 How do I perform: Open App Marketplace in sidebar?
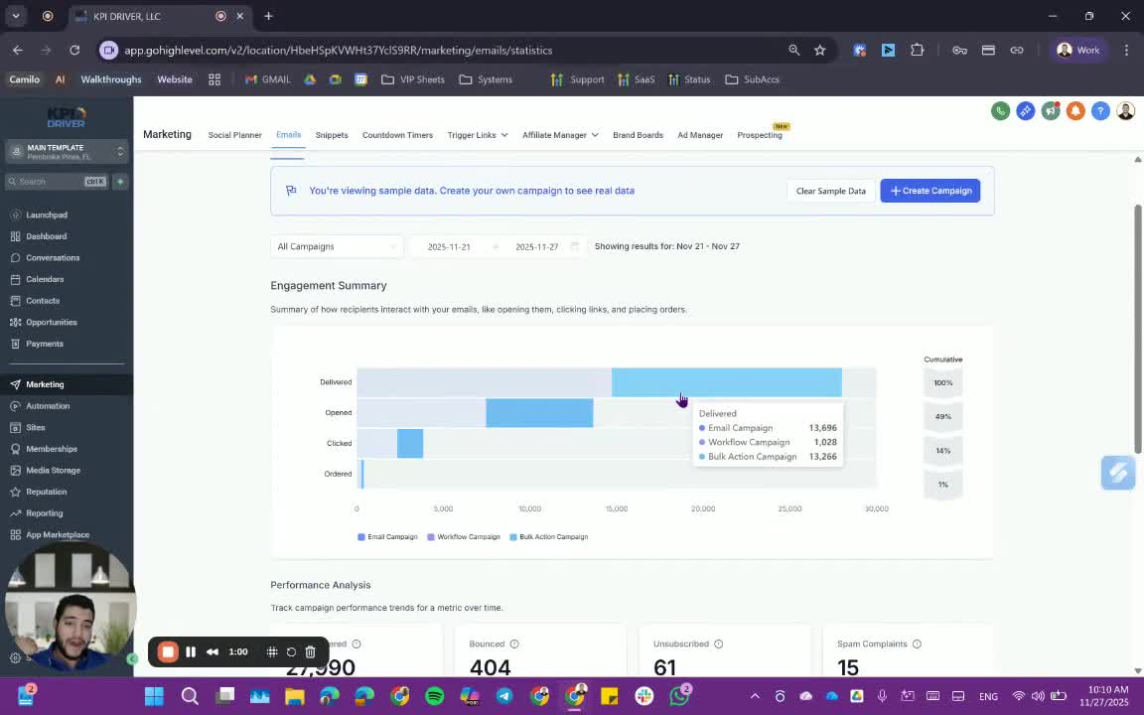(57, 535)
